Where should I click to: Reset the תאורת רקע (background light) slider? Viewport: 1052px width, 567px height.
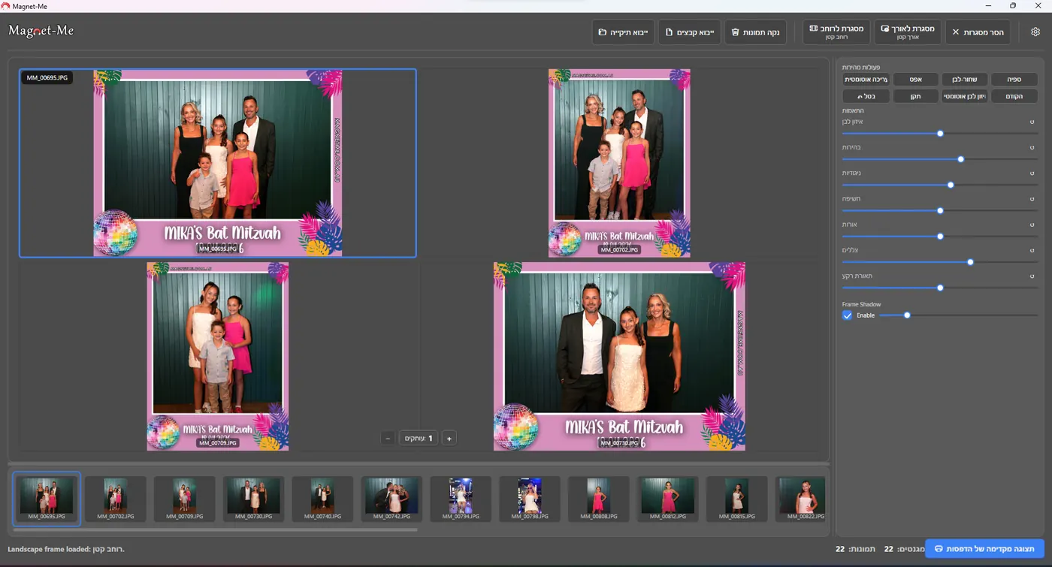tap(1032, 276)
